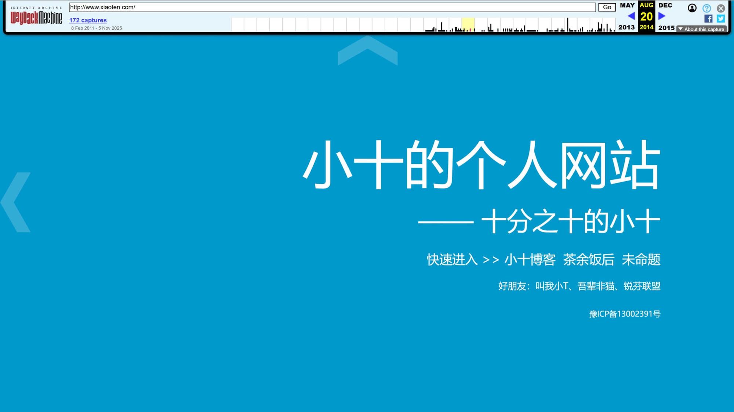Open the 未命题 link
Viewport: 734px width, 412px height.
point(641,260)
